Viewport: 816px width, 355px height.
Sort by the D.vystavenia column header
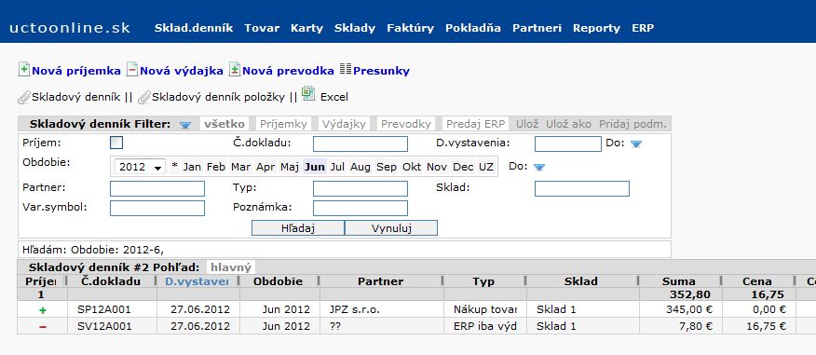coord(197,281)
